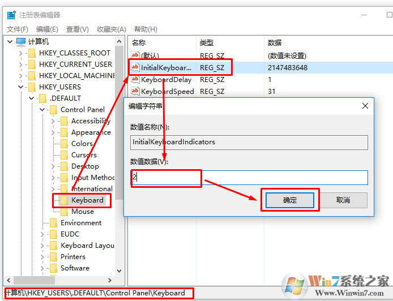Click the computer icon at tree root
The height and width of the screenshot is (301, 393).
coord(20,41)
